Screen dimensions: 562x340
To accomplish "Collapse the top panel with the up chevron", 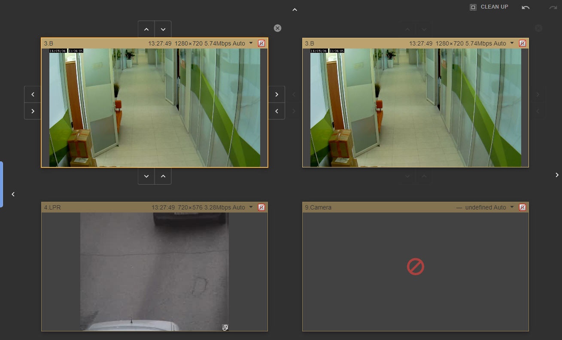I will point(295,9).
